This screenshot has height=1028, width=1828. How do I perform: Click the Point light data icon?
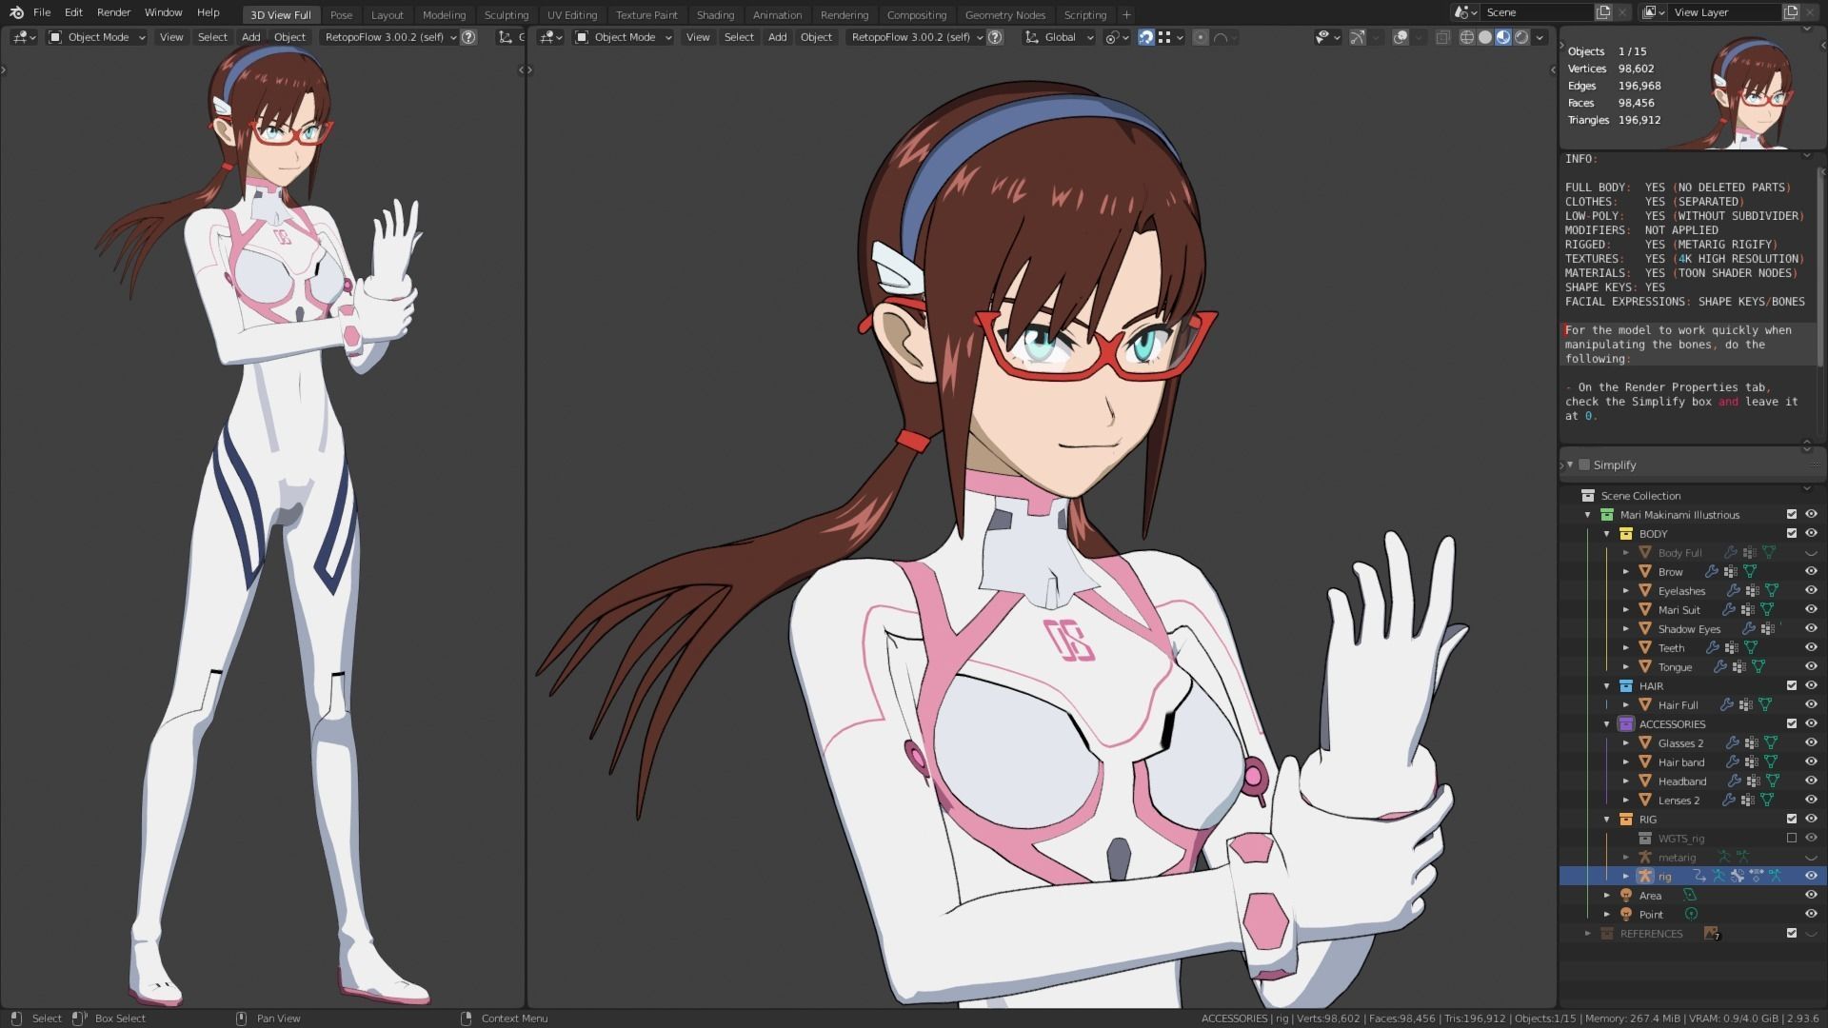(1691, 914)
